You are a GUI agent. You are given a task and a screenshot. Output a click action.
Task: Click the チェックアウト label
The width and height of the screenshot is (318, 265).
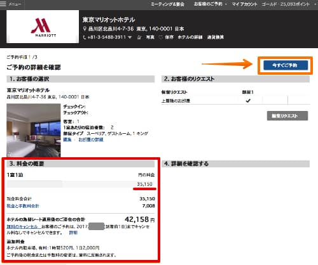pyautogui.click(x=76, y=113)
